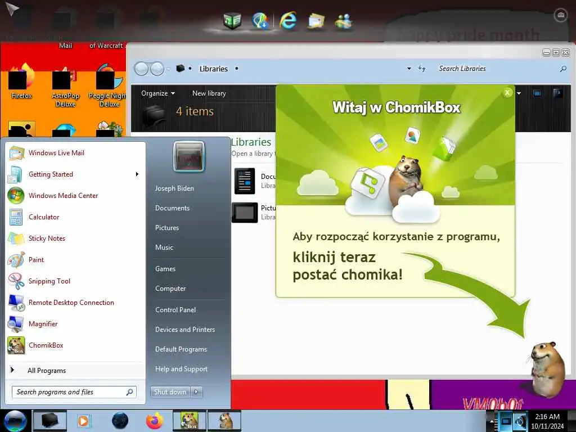Launch Paint from Start menu
Image resolution: width=576 pixels, height=432 pixels.
pos(75,260)
